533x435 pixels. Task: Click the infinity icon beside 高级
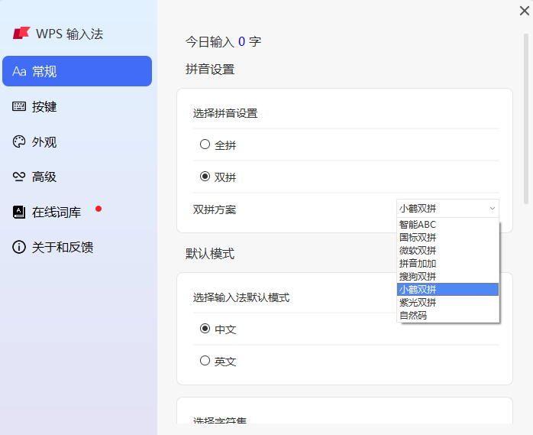19,177
